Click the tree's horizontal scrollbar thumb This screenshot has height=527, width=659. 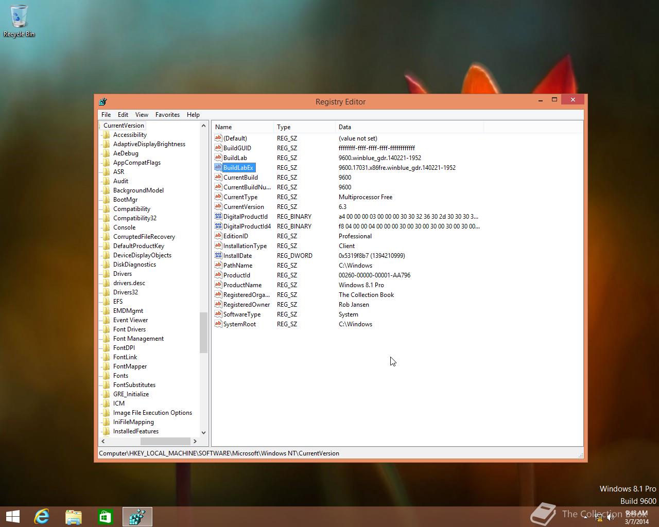click(165, 441)
